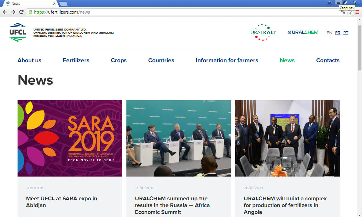Click the UFCL logo in header
The height and width of the screenshot is (217, 362).
[18, 32]
